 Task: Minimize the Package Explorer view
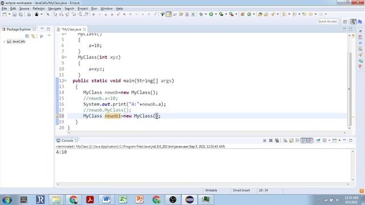42,29
